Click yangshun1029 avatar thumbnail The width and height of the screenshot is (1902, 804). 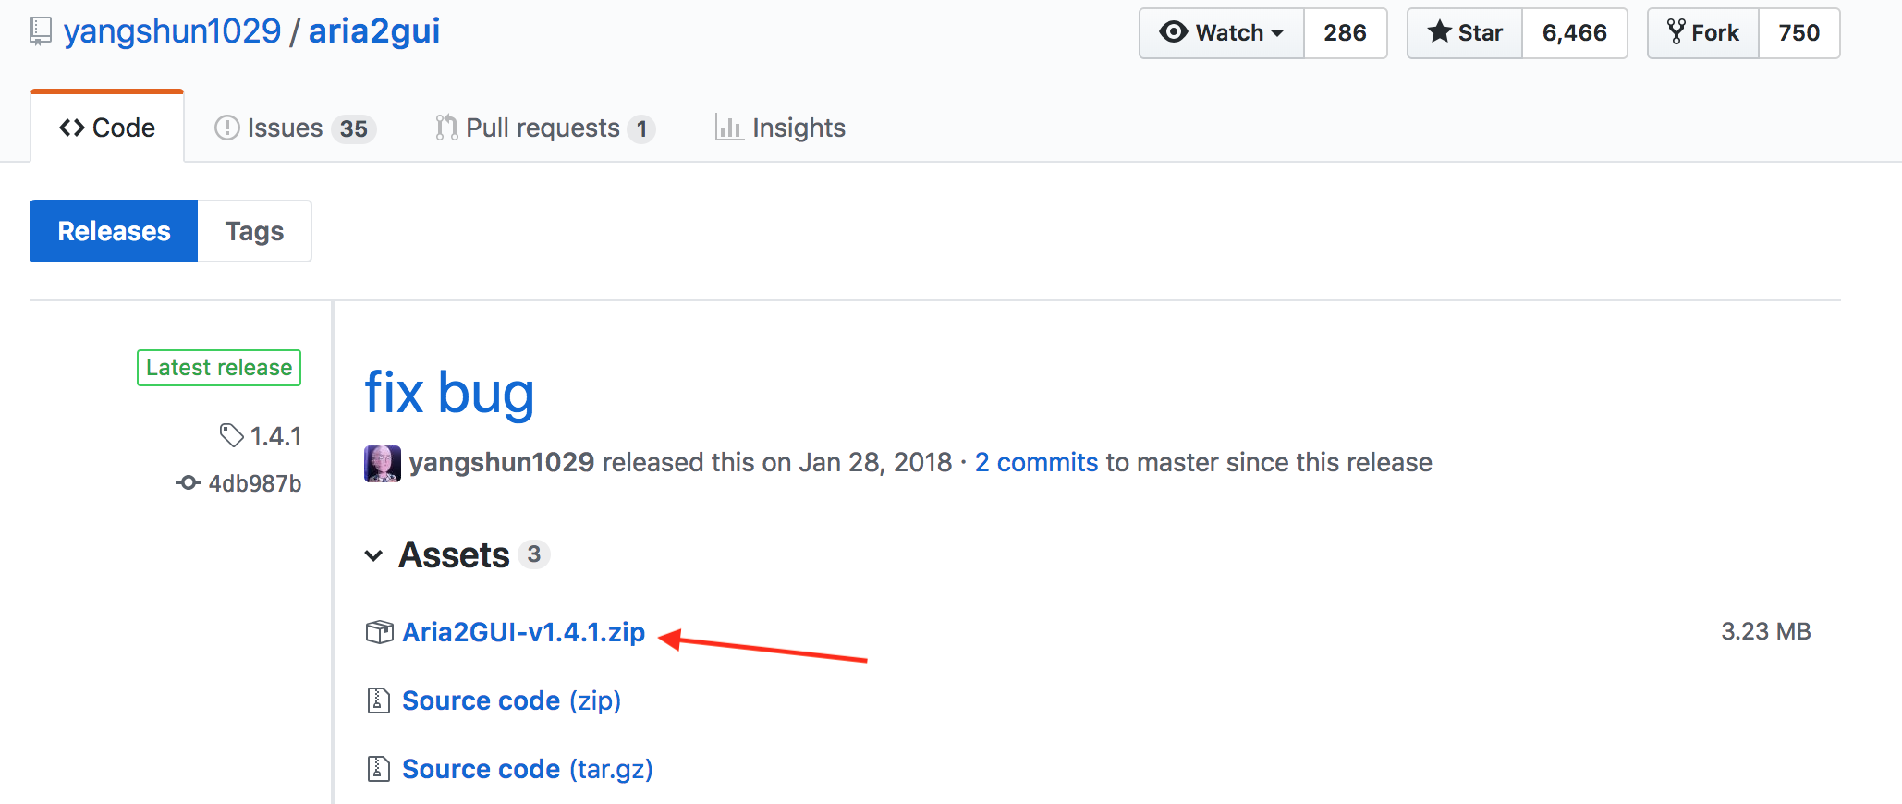(383, 463)
